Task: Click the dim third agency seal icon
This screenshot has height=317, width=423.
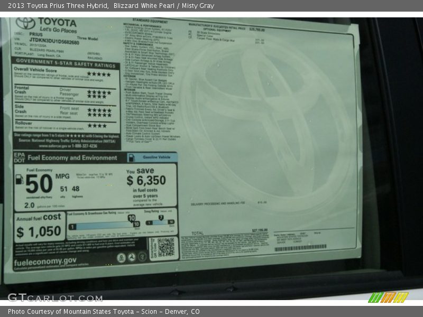Action: [142, 257]
